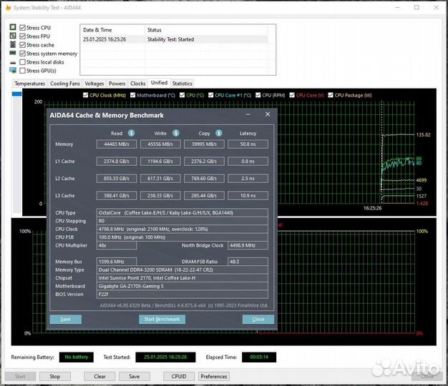Click Memory Write value 45556 MB/s
This screenshot has height=386, width=448.
click(160, 144)
